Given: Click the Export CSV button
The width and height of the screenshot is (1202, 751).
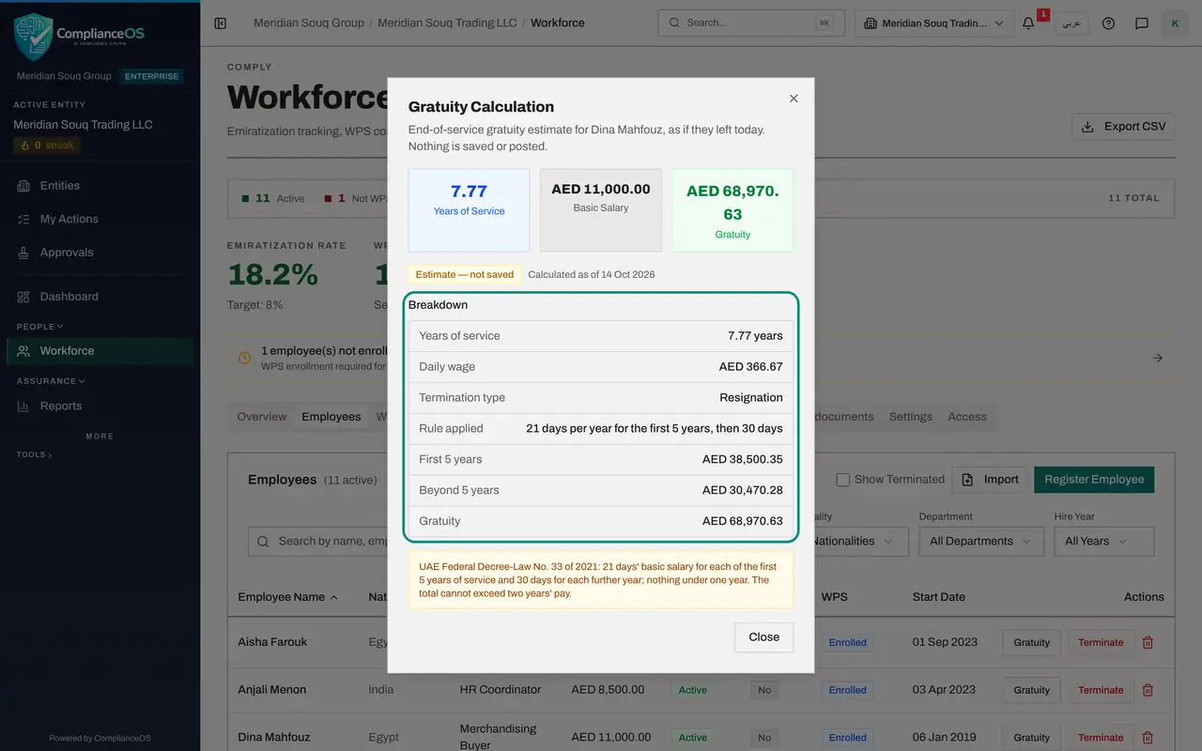Looking at the screenshot, I should (1123, 127).
